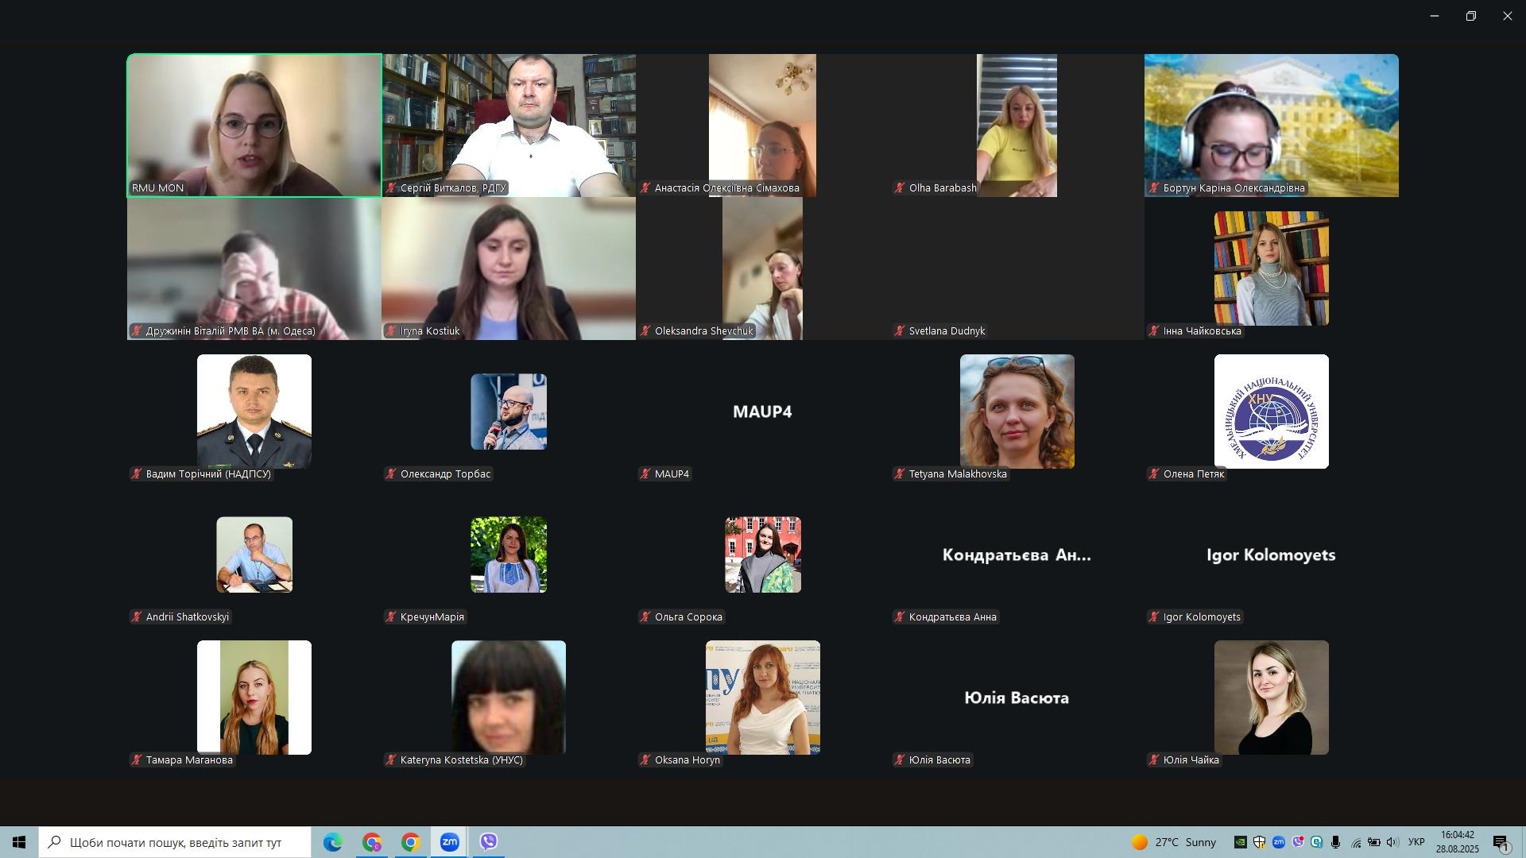Restore down the Zoom window
Image resolution: width=1526 pixels, height=858 pixels.
pos(1471,16)
